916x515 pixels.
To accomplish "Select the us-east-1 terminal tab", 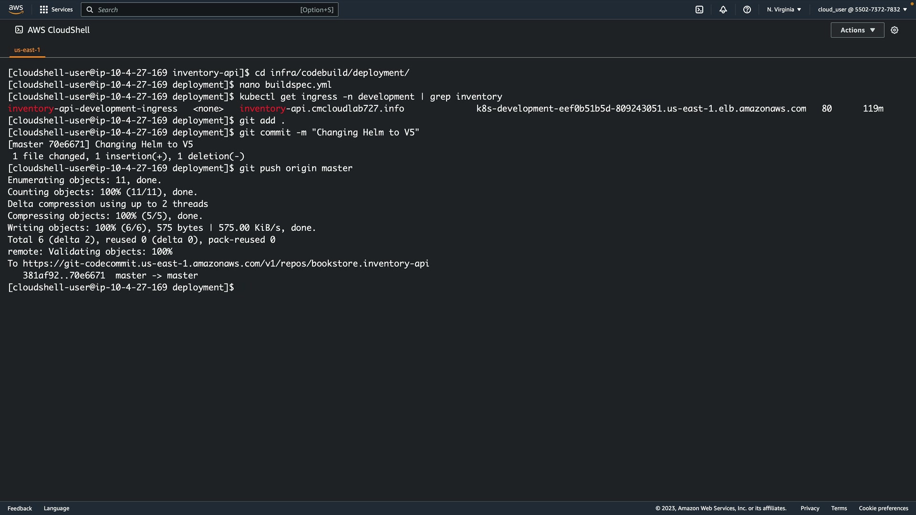I will coord(27,50).
